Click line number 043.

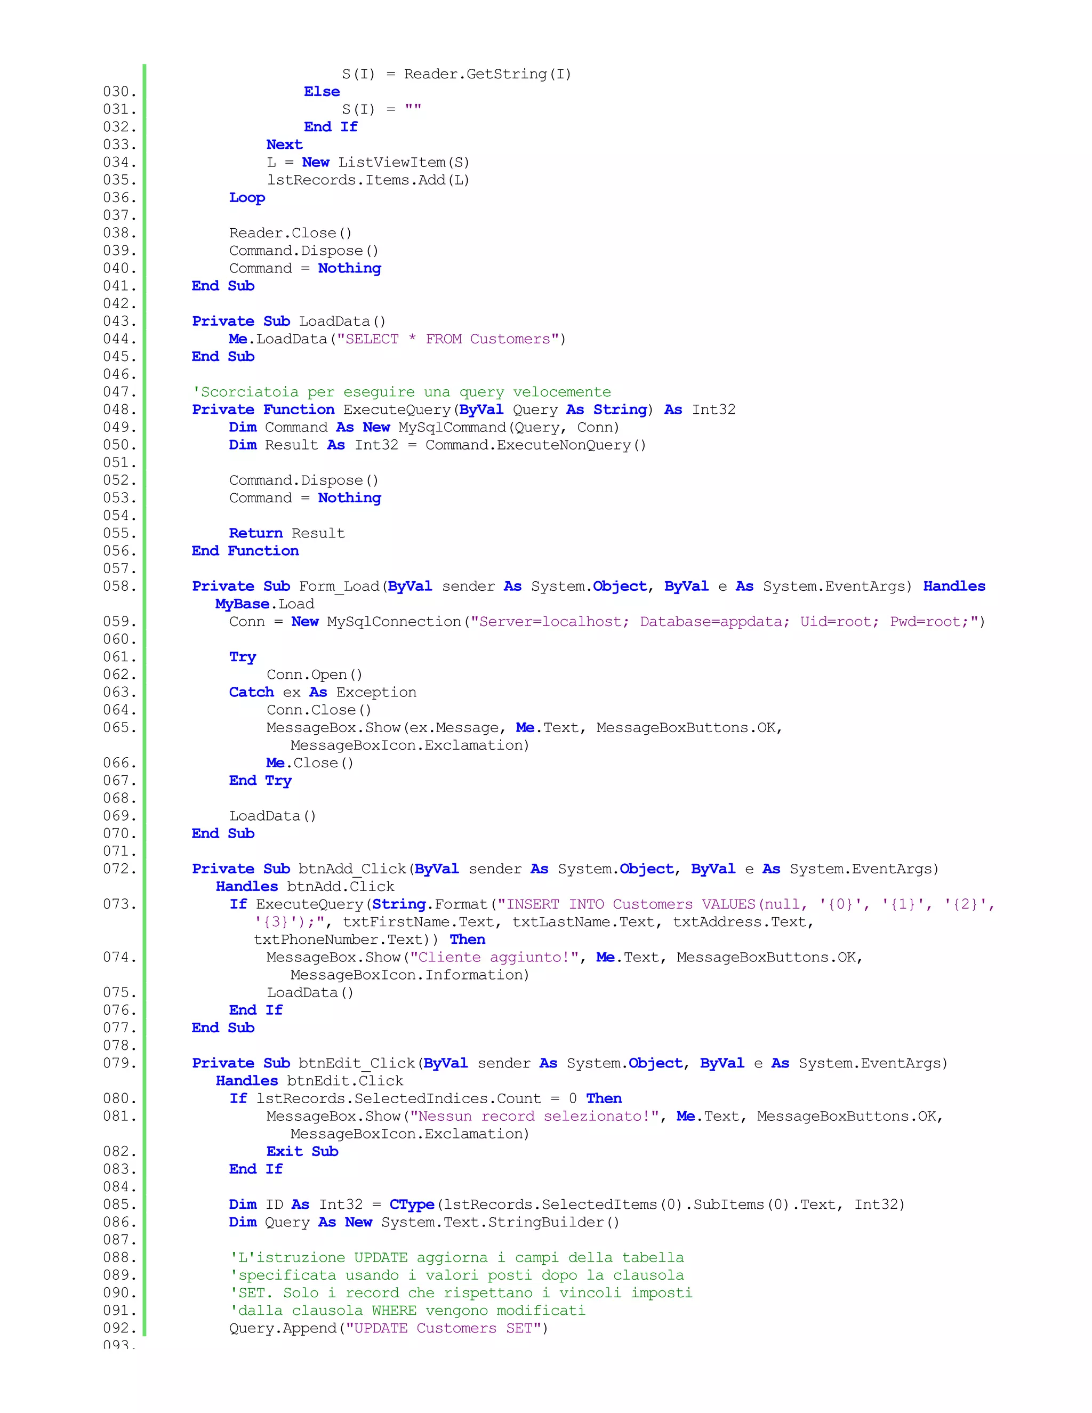pos(119,322)
